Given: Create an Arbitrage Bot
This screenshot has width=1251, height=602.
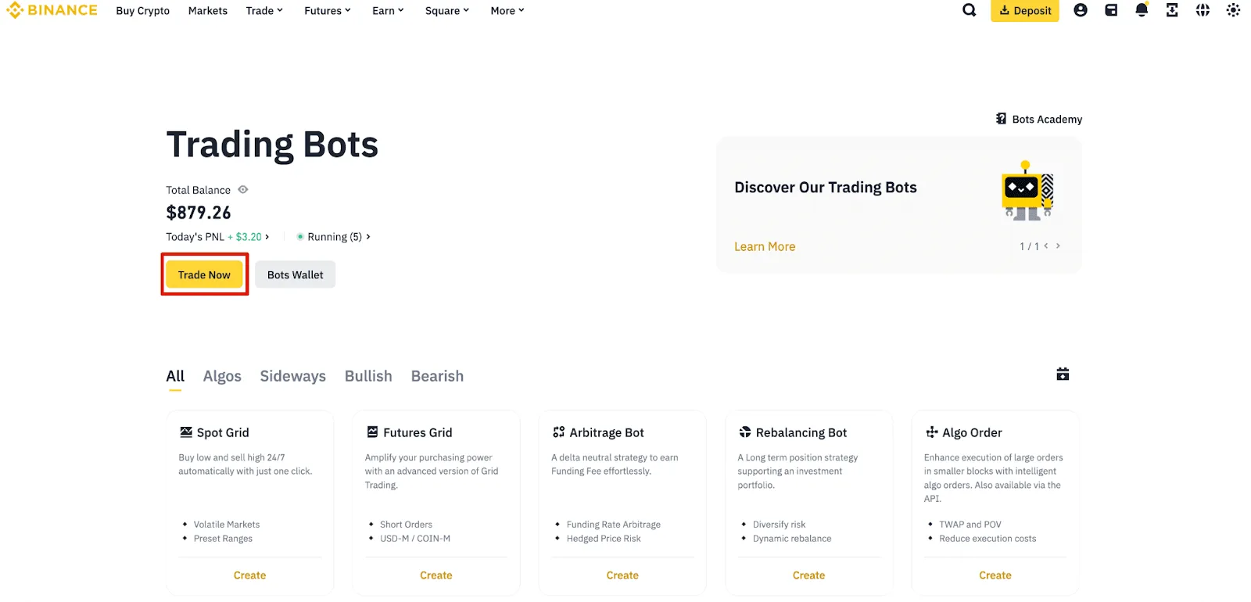Looking at the screenshot, I should [622, 575].
